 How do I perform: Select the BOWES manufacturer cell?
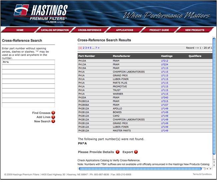pos(117,112)
